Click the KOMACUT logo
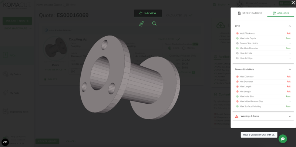 17,5
